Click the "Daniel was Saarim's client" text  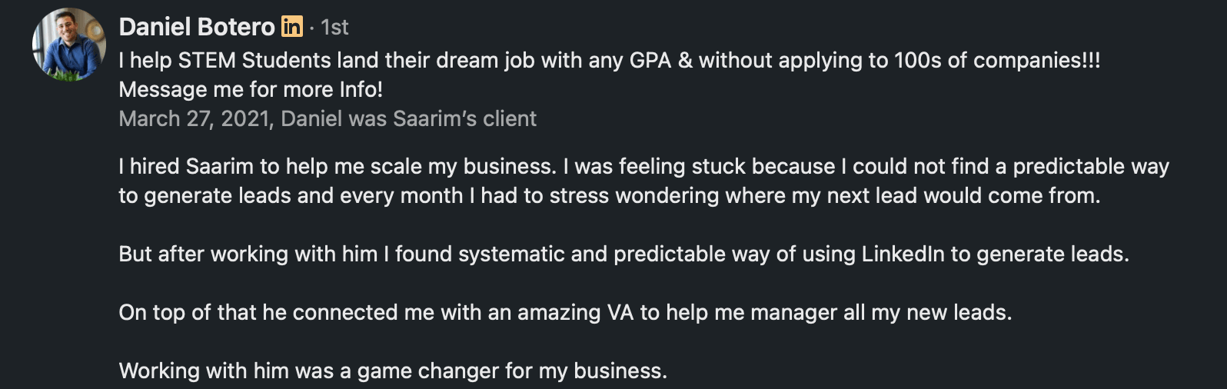point(409,118)
